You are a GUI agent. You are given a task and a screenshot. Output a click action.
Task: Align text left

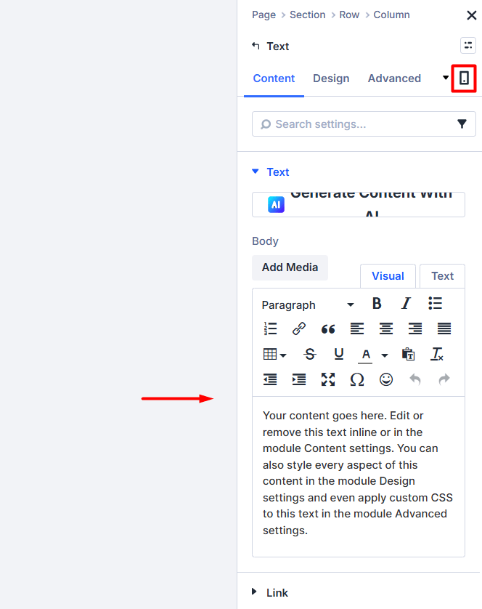(x=357, y=328)
